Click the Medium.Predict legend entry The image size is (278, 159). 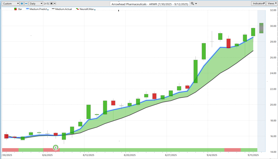38,9
